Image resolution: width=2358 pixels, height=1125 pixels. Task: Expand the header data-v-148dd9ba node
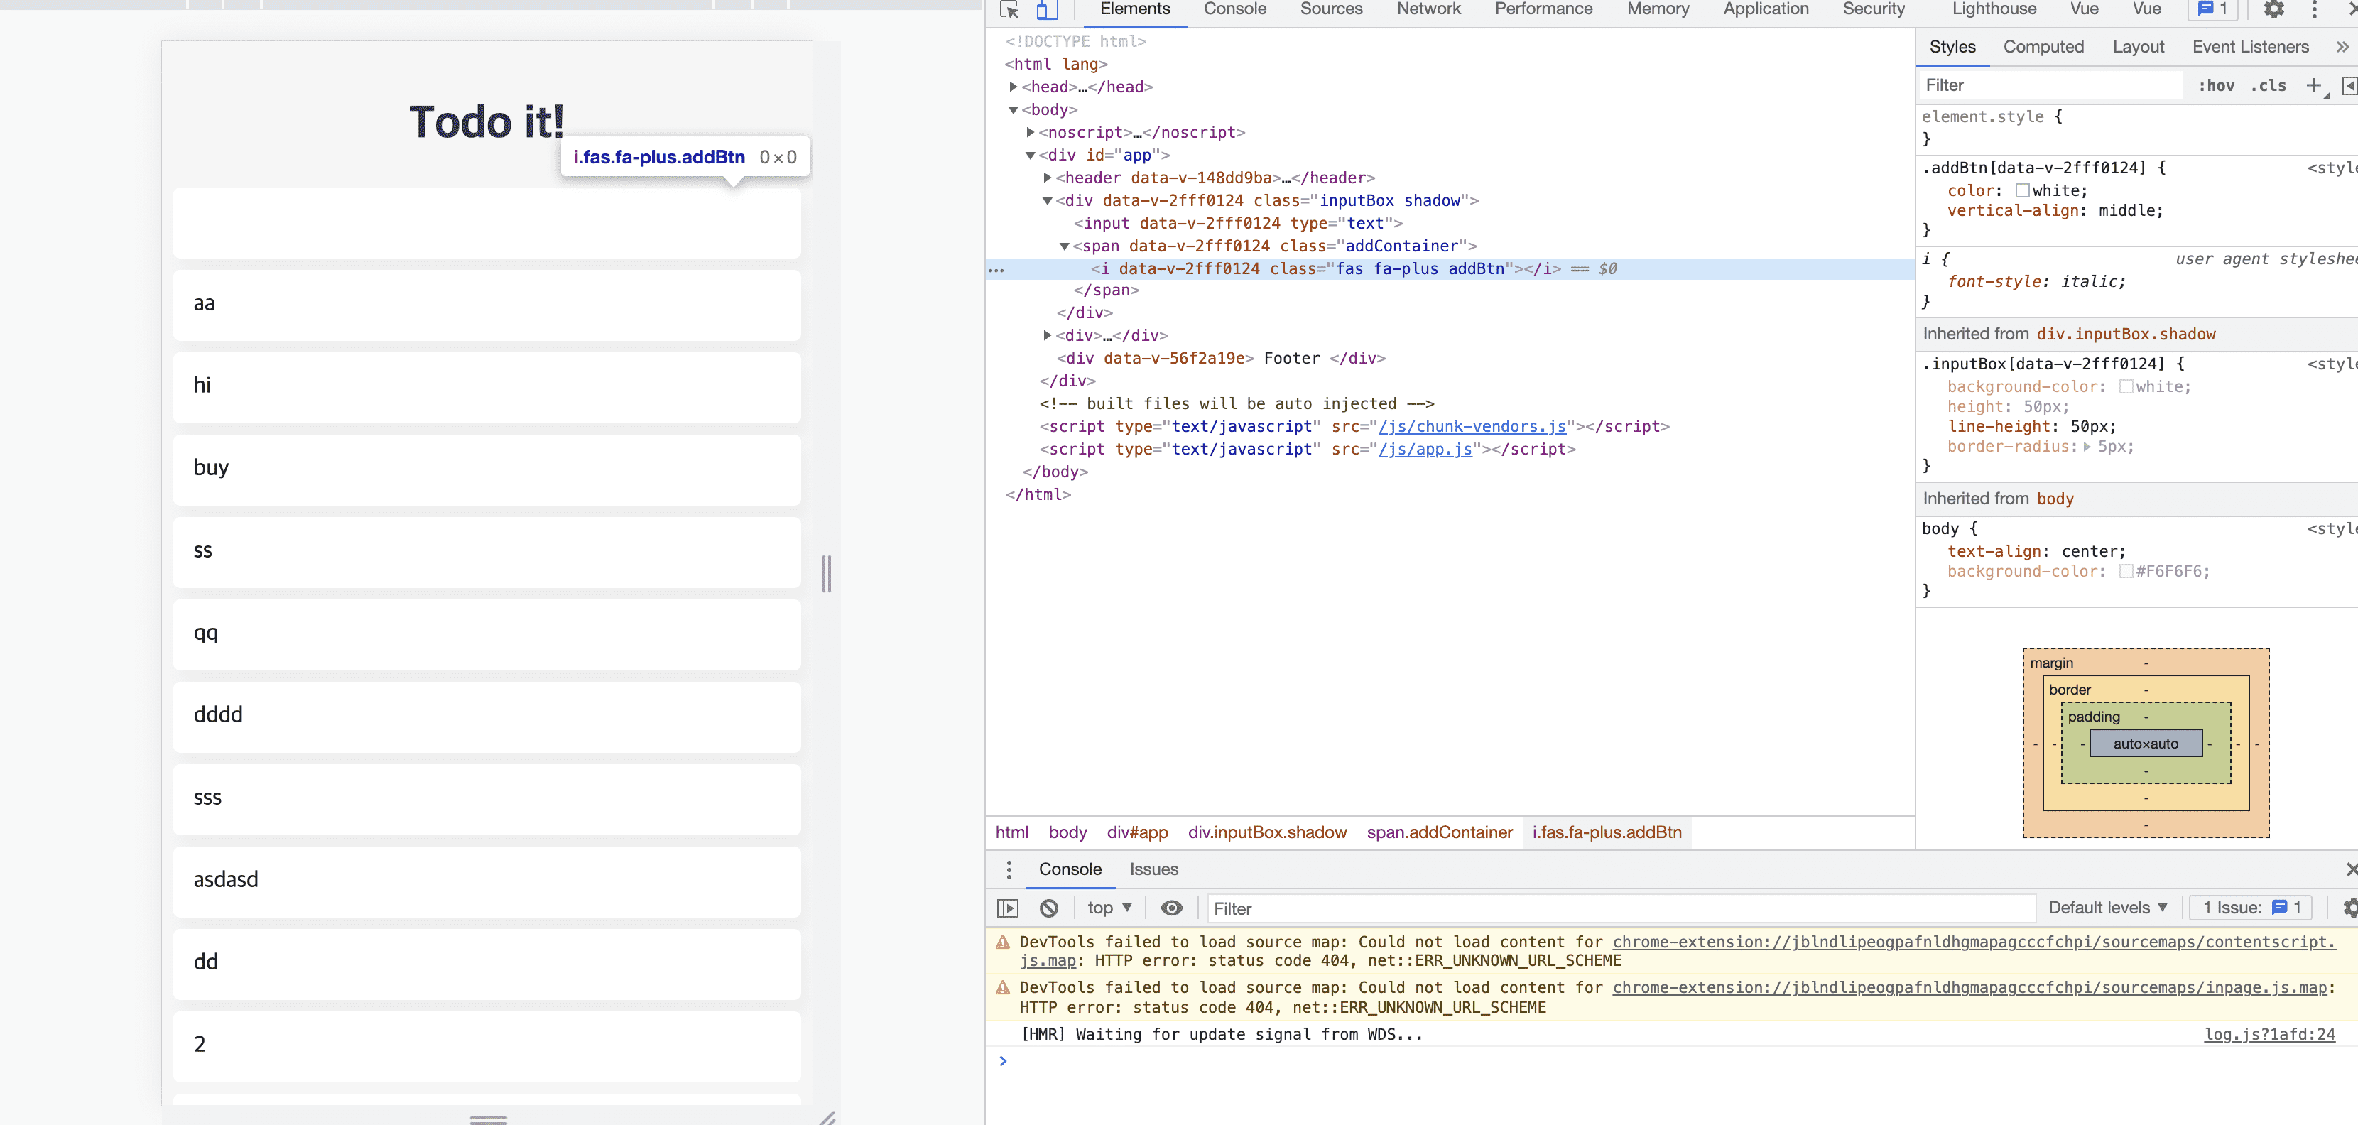click(1047, 178)
